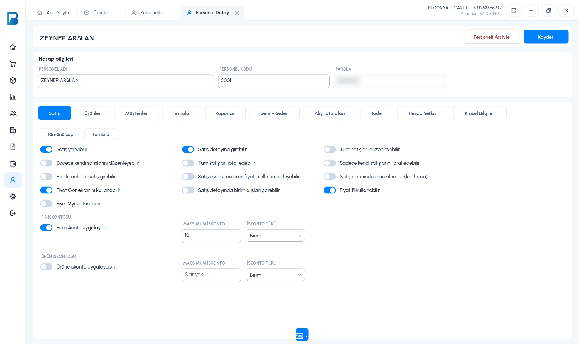
Task: Toggle fullscreen with the expand icon
Action: point(514,11)
